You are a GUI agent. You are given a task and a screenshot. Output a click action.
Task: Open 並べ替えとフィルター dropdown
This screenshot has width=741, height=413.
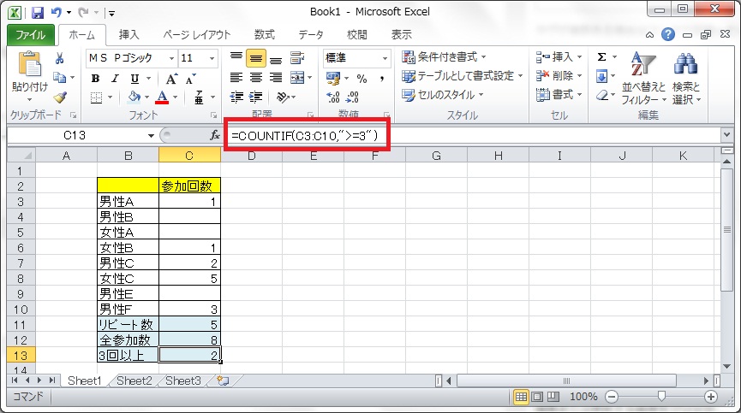(x=643, y=78)
